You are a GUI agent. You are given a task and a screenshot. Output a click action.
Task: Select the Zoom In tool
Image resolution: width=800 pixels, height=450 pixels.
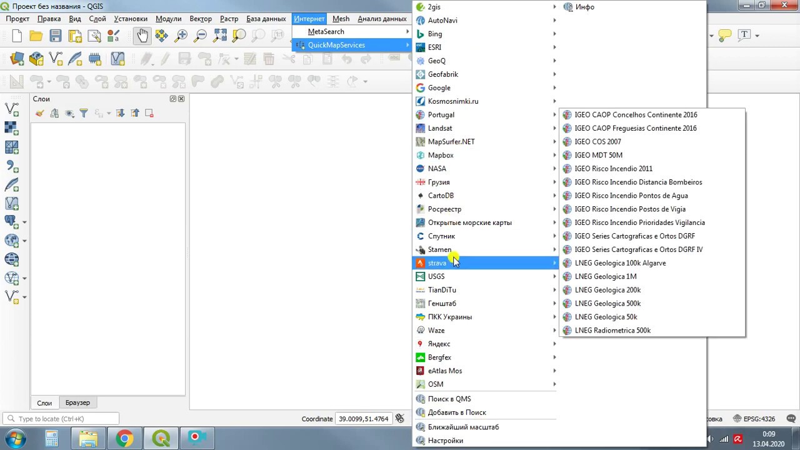pos(181,36)
